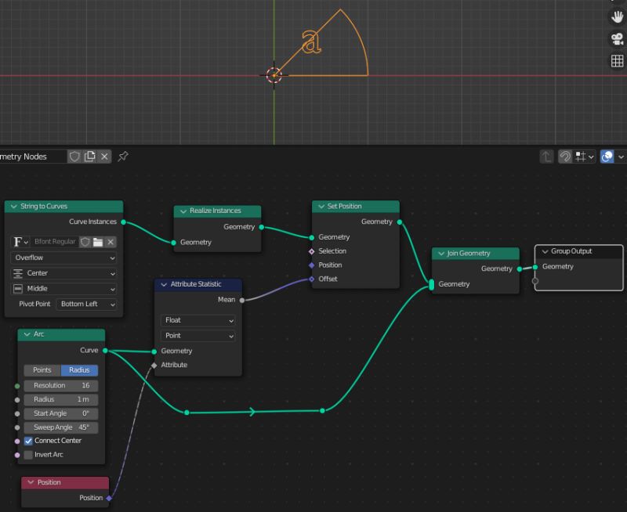
Task: Click the overlays icon in the editor header
Action: 607,157
